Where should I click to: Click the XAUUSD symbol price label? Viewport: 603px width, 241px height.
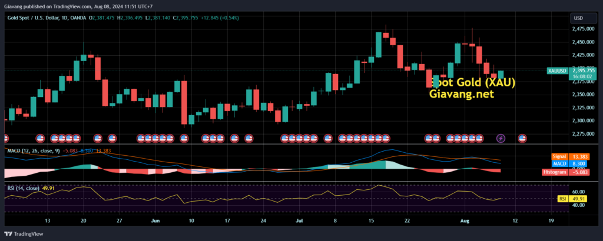coord(557,71)
